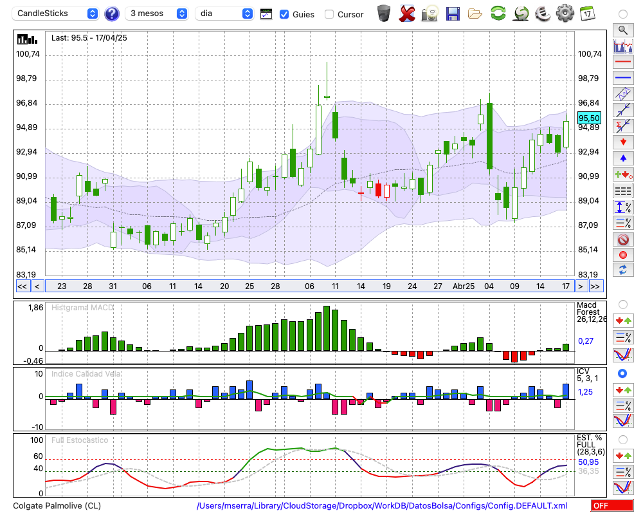Select the ICV panel radio button
The width and height of the screenshot is (643, 515).
click(x=623, y=373)
